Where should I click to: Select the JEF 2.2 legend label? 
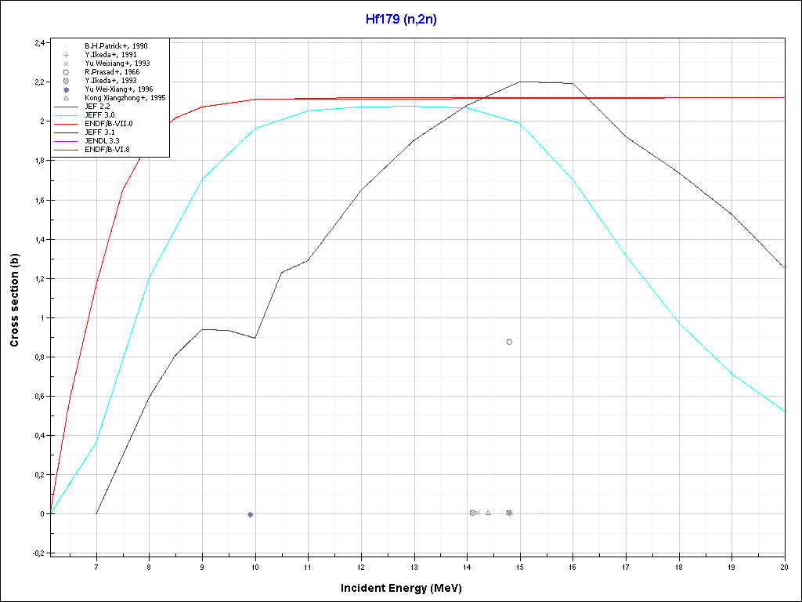(x=99, y=107)
